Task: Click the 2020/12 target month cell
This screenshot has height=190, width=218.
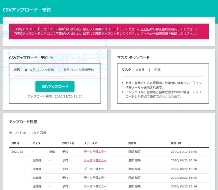Action: [x=17, y=152]
